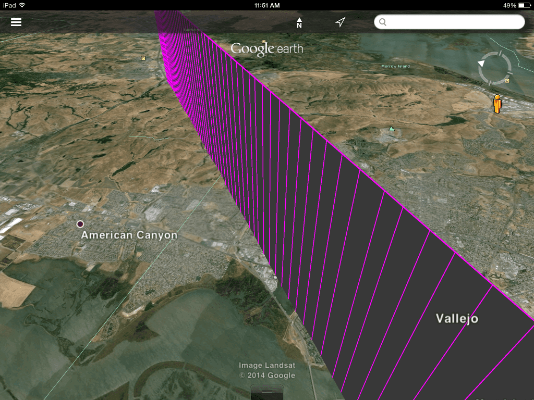Image resolution: width=534 pixels, height=400 pixels.
Task: Tap the Morrow Island label
Action: 395,66
